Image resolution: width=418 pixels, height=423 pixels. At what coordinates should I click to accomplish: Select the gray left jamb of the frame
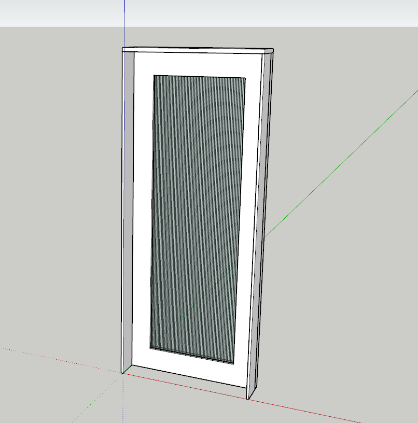pyautogui.click(x=129, y=210)
